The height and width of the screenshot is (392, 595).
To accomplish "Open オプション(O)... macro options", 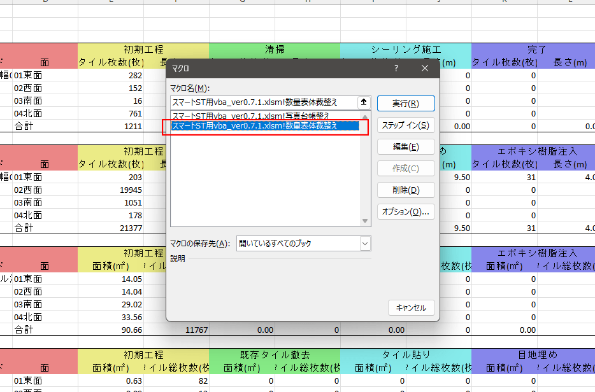I will click(405, 211).
